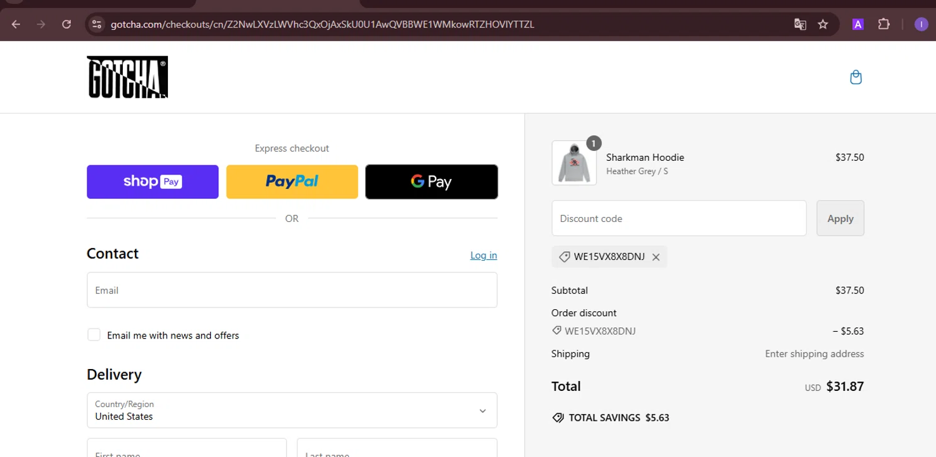Apply the discount code
The image size is (936, 457).
point(840,218)
